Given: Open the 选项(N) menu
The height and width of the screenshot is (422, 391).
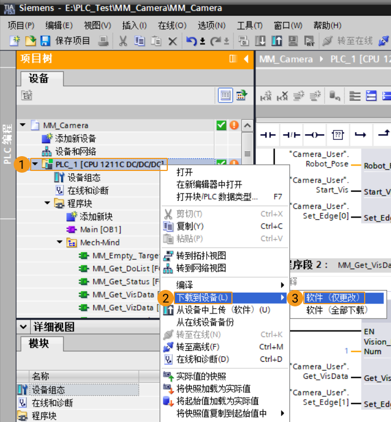Looking at the screenshot, I should click(x=211, y=26).
